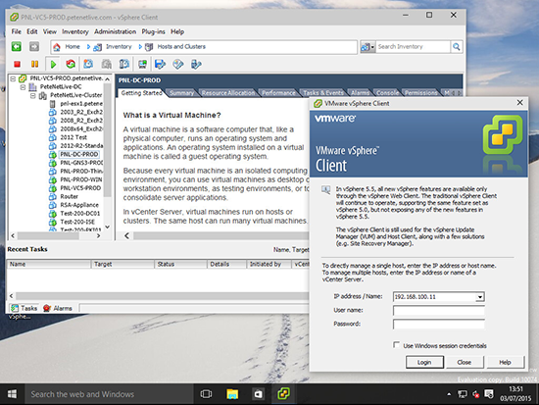Switch to the Summary tab
Viewport: 539px width, 405px height.
point(181,93)
